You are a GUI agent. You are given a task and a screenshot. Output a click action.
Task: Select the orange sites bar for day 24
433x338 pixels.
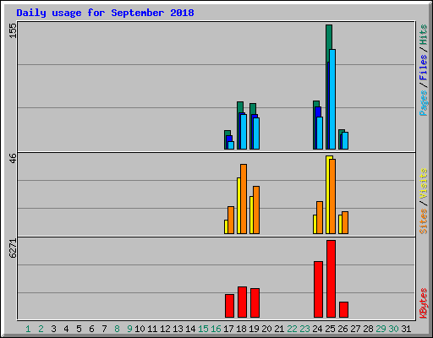click(320, 217)
